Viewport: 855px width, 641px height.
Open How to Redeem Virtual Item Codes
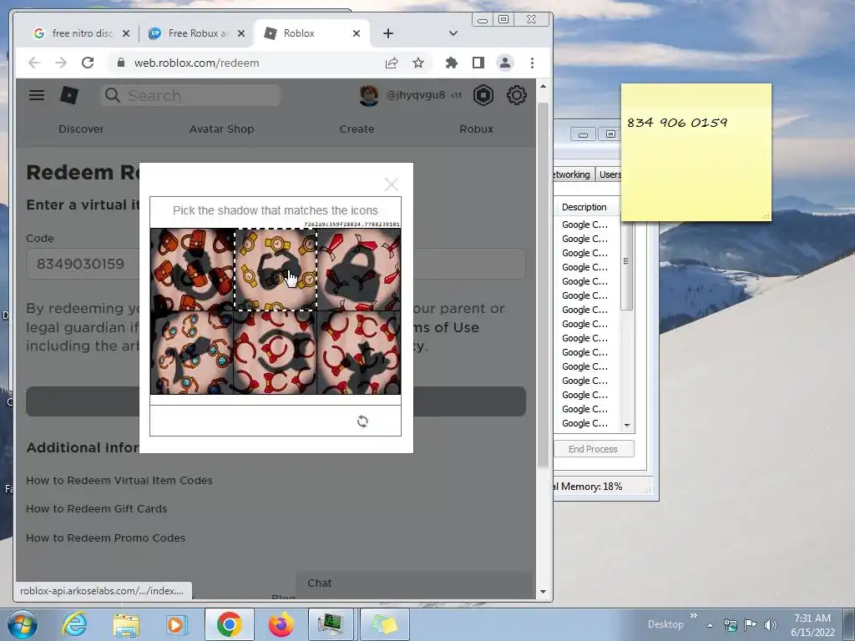[x=119, y=480]
